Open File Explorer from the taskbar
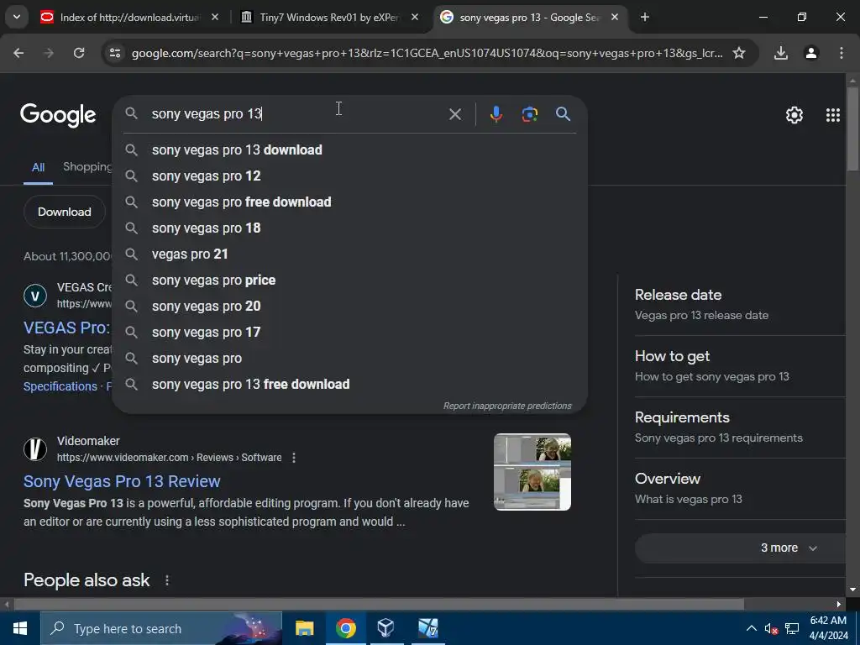Image resolution: width=860 pixels, height=645 pixels. [x=304, y=628]
